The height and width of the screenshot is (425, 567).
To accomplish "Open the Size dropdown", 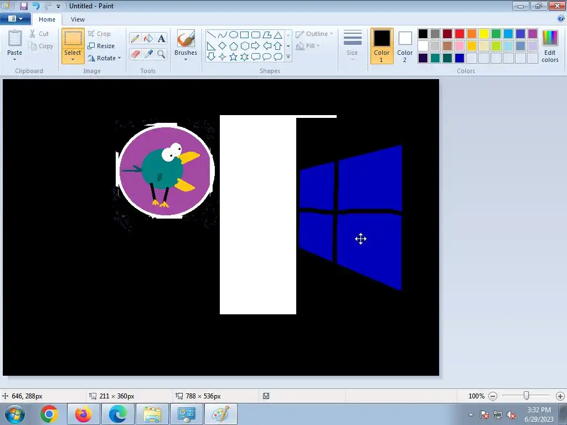I will pos(352,45).
